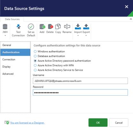Screen dimensions: 133x131
Task: Rename the data source
Action: (x=67, y=28)
